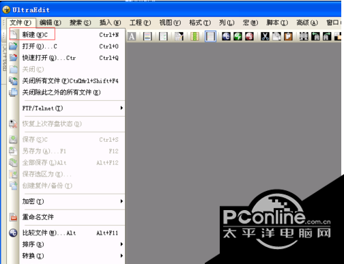
Task: Click the open folder icon beside 打开
Action: tap(13, 46)
